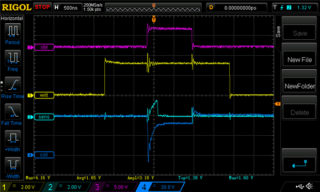Toggle the sound speaker icon

(x=310, y=186)
